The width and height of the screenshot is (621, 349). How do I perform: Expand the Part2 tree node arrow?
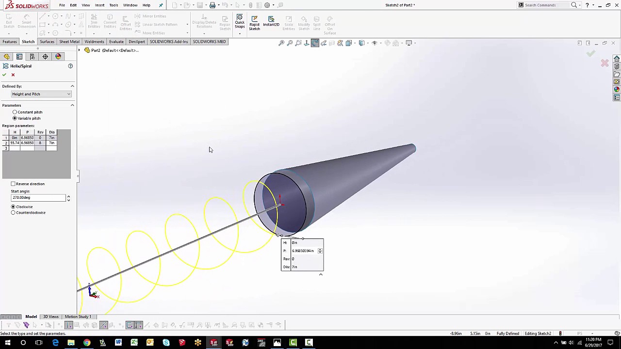coord(80,50)
